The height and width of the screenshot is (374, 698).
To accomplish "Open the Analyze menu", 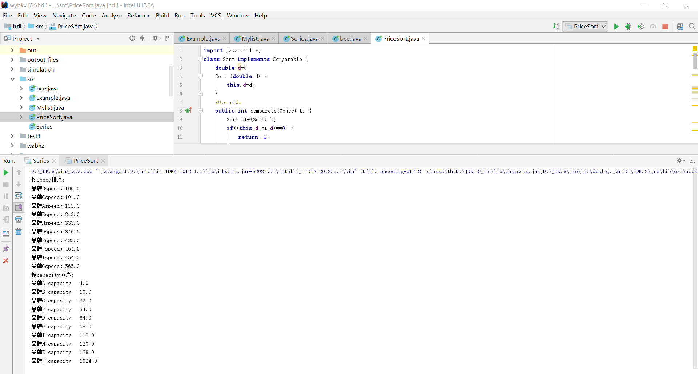I will click(x=111, y=15).
